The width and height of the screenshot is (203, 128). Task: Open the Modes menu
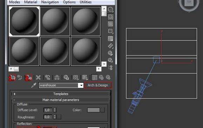(x=15, y=2)
